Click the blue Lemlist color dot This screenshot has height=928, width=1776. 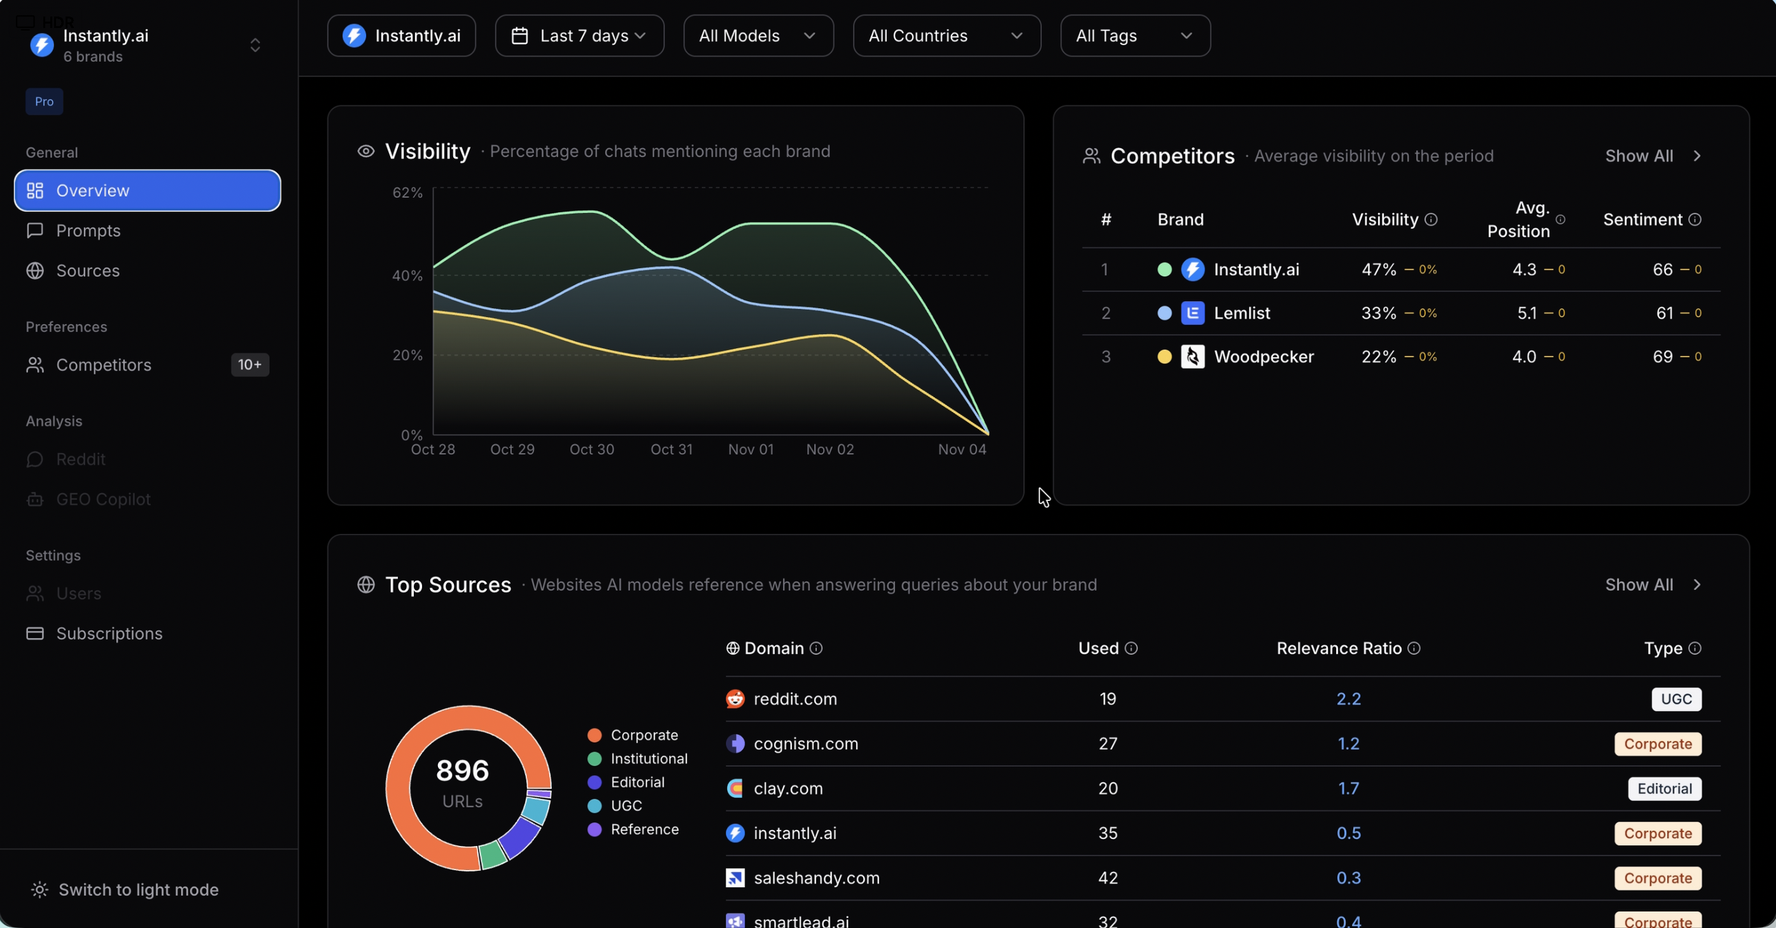click(x=1164, y=313)
